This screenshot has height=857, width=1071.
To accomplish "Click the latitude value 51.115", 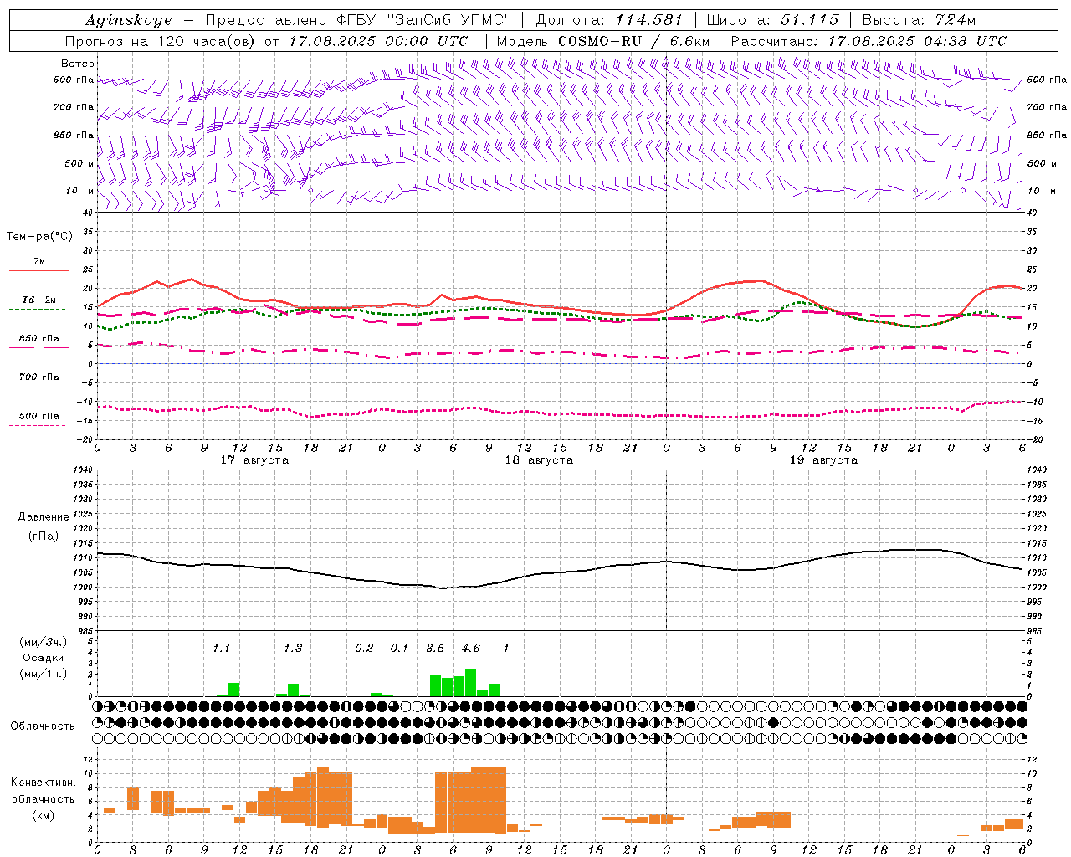I will pos(809,20).
